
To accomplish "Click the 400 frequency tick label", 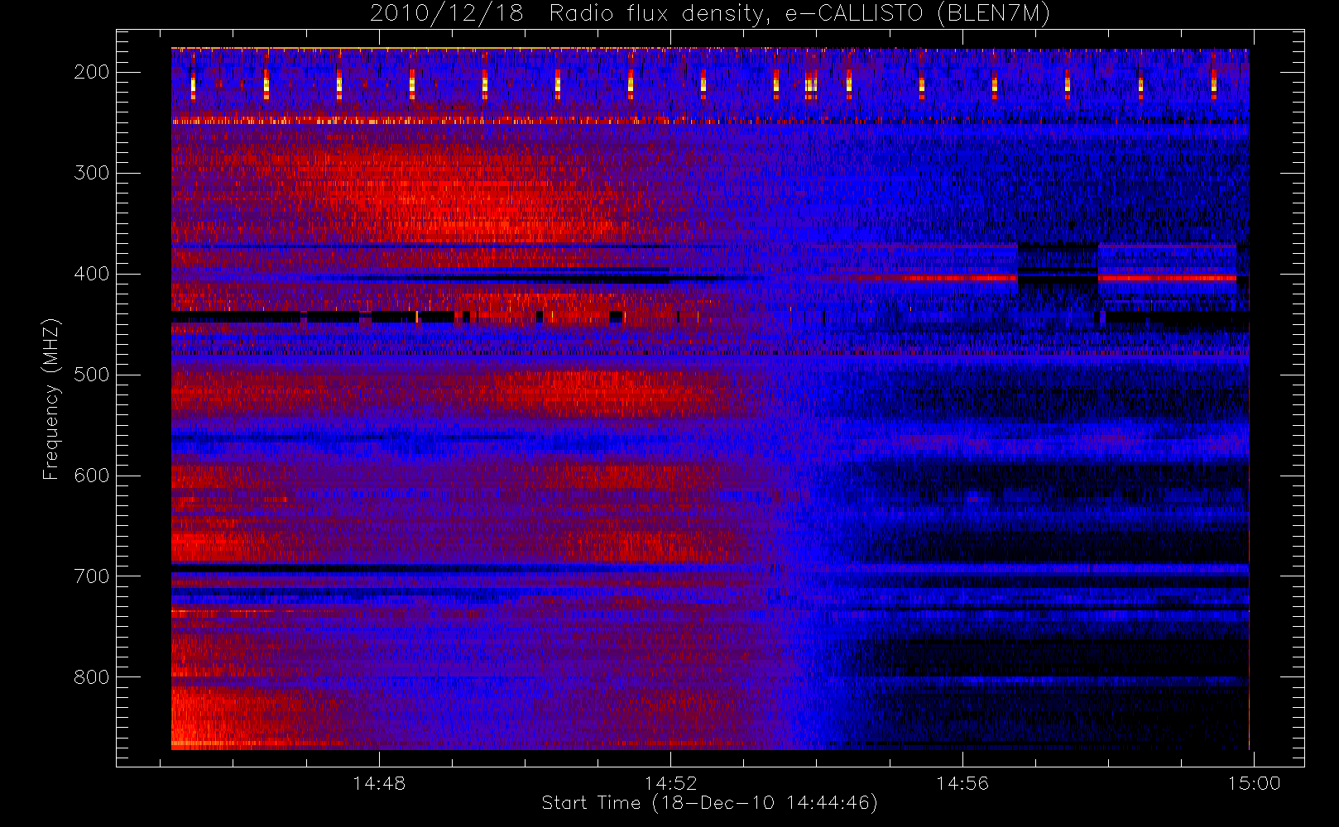I will [92, 274].
